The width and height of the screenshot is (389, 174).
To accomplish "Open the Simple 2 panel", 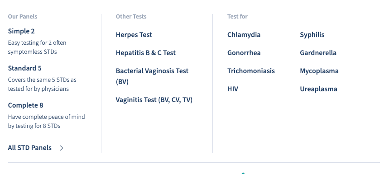I will coord(21,31).
